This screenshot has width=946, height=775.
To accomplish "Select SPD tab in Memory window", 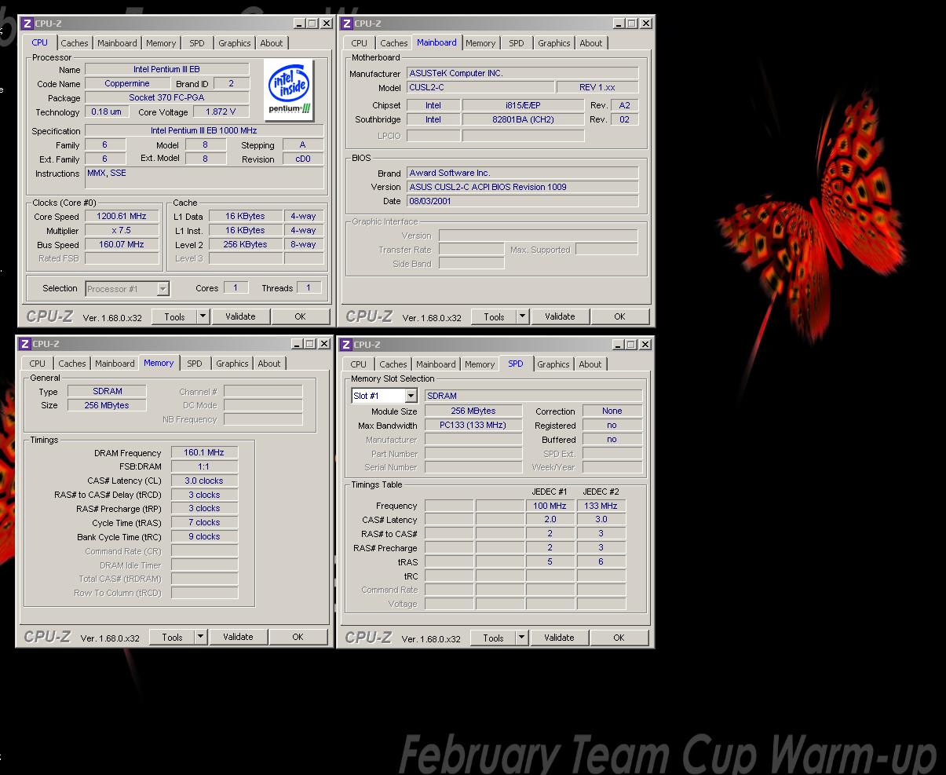I will click(195, 364).
